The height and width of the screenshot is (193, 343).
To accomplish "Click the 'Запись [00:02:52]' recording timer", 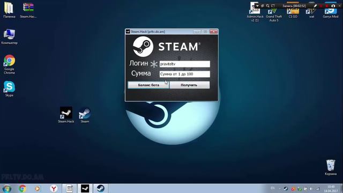I will click(294, 6).
